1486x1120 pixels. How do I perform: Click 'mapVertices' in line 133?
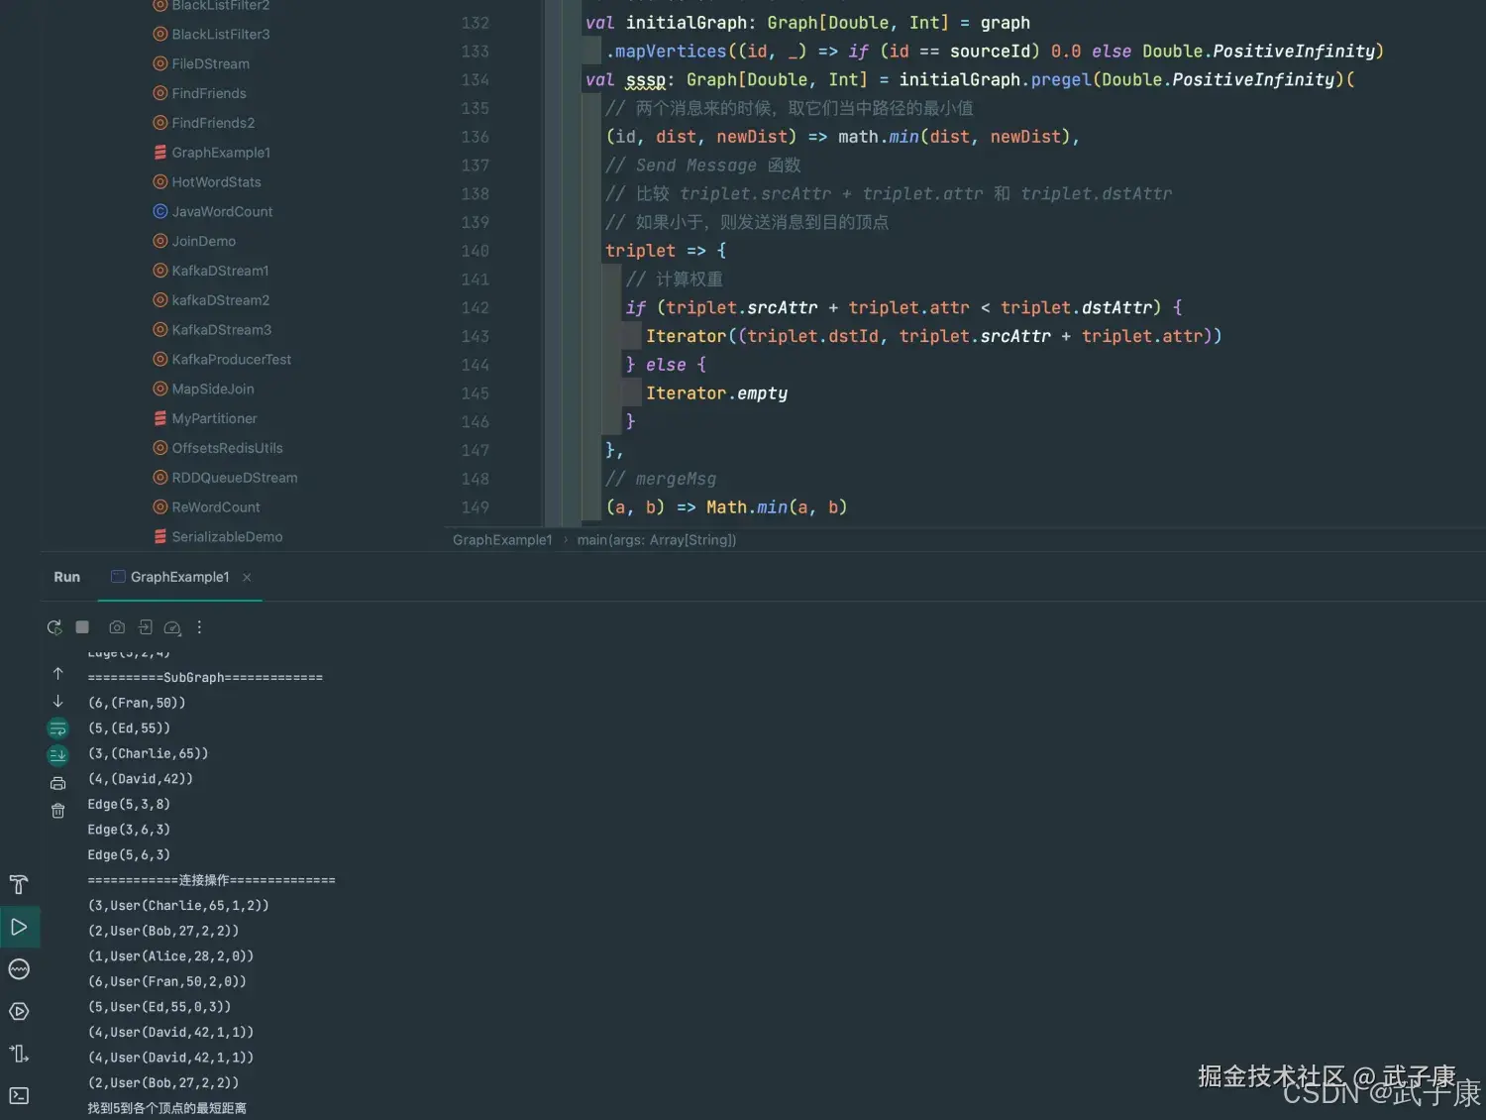pyautogui.click(x=671, y=52)
